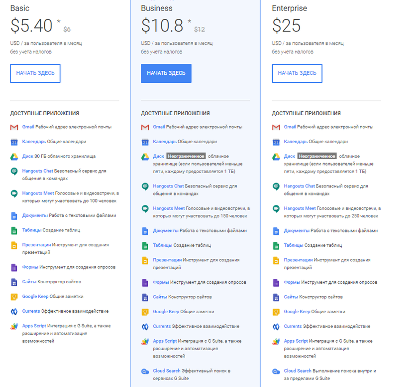This screenshot has width=418, height=387.
Task: Click the Apps Script icon in Enterprise plan
Action: pyautogui.click(x=276, y=342)
